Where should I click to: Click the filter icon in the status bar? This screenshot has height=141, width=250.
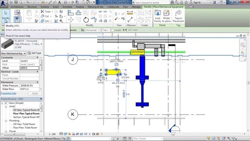pyautogui.click(x=234, y=139)
